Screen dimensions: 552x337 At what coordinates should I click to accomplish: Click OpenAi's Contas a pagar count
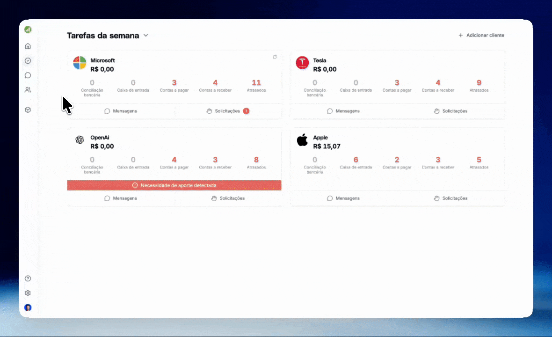pyautogui.click(x=174, y=160)
